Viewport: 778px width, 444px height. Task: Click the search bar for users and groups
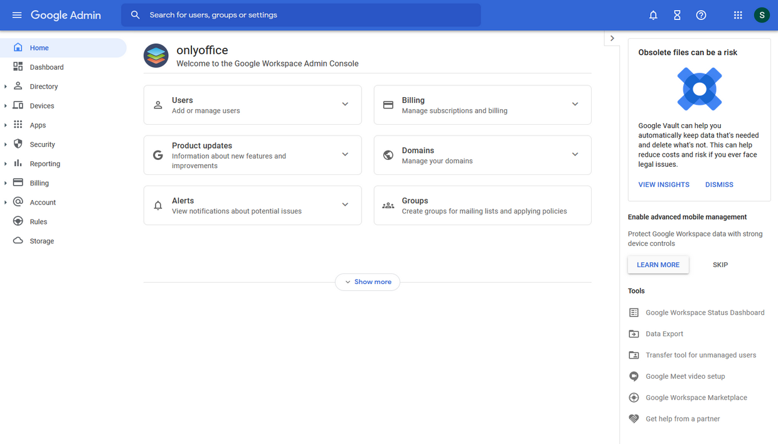tap(301, 14)
